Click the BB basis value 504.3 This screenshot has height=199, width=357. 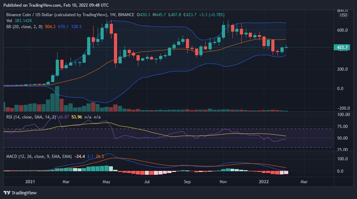(x=50, y=27)
